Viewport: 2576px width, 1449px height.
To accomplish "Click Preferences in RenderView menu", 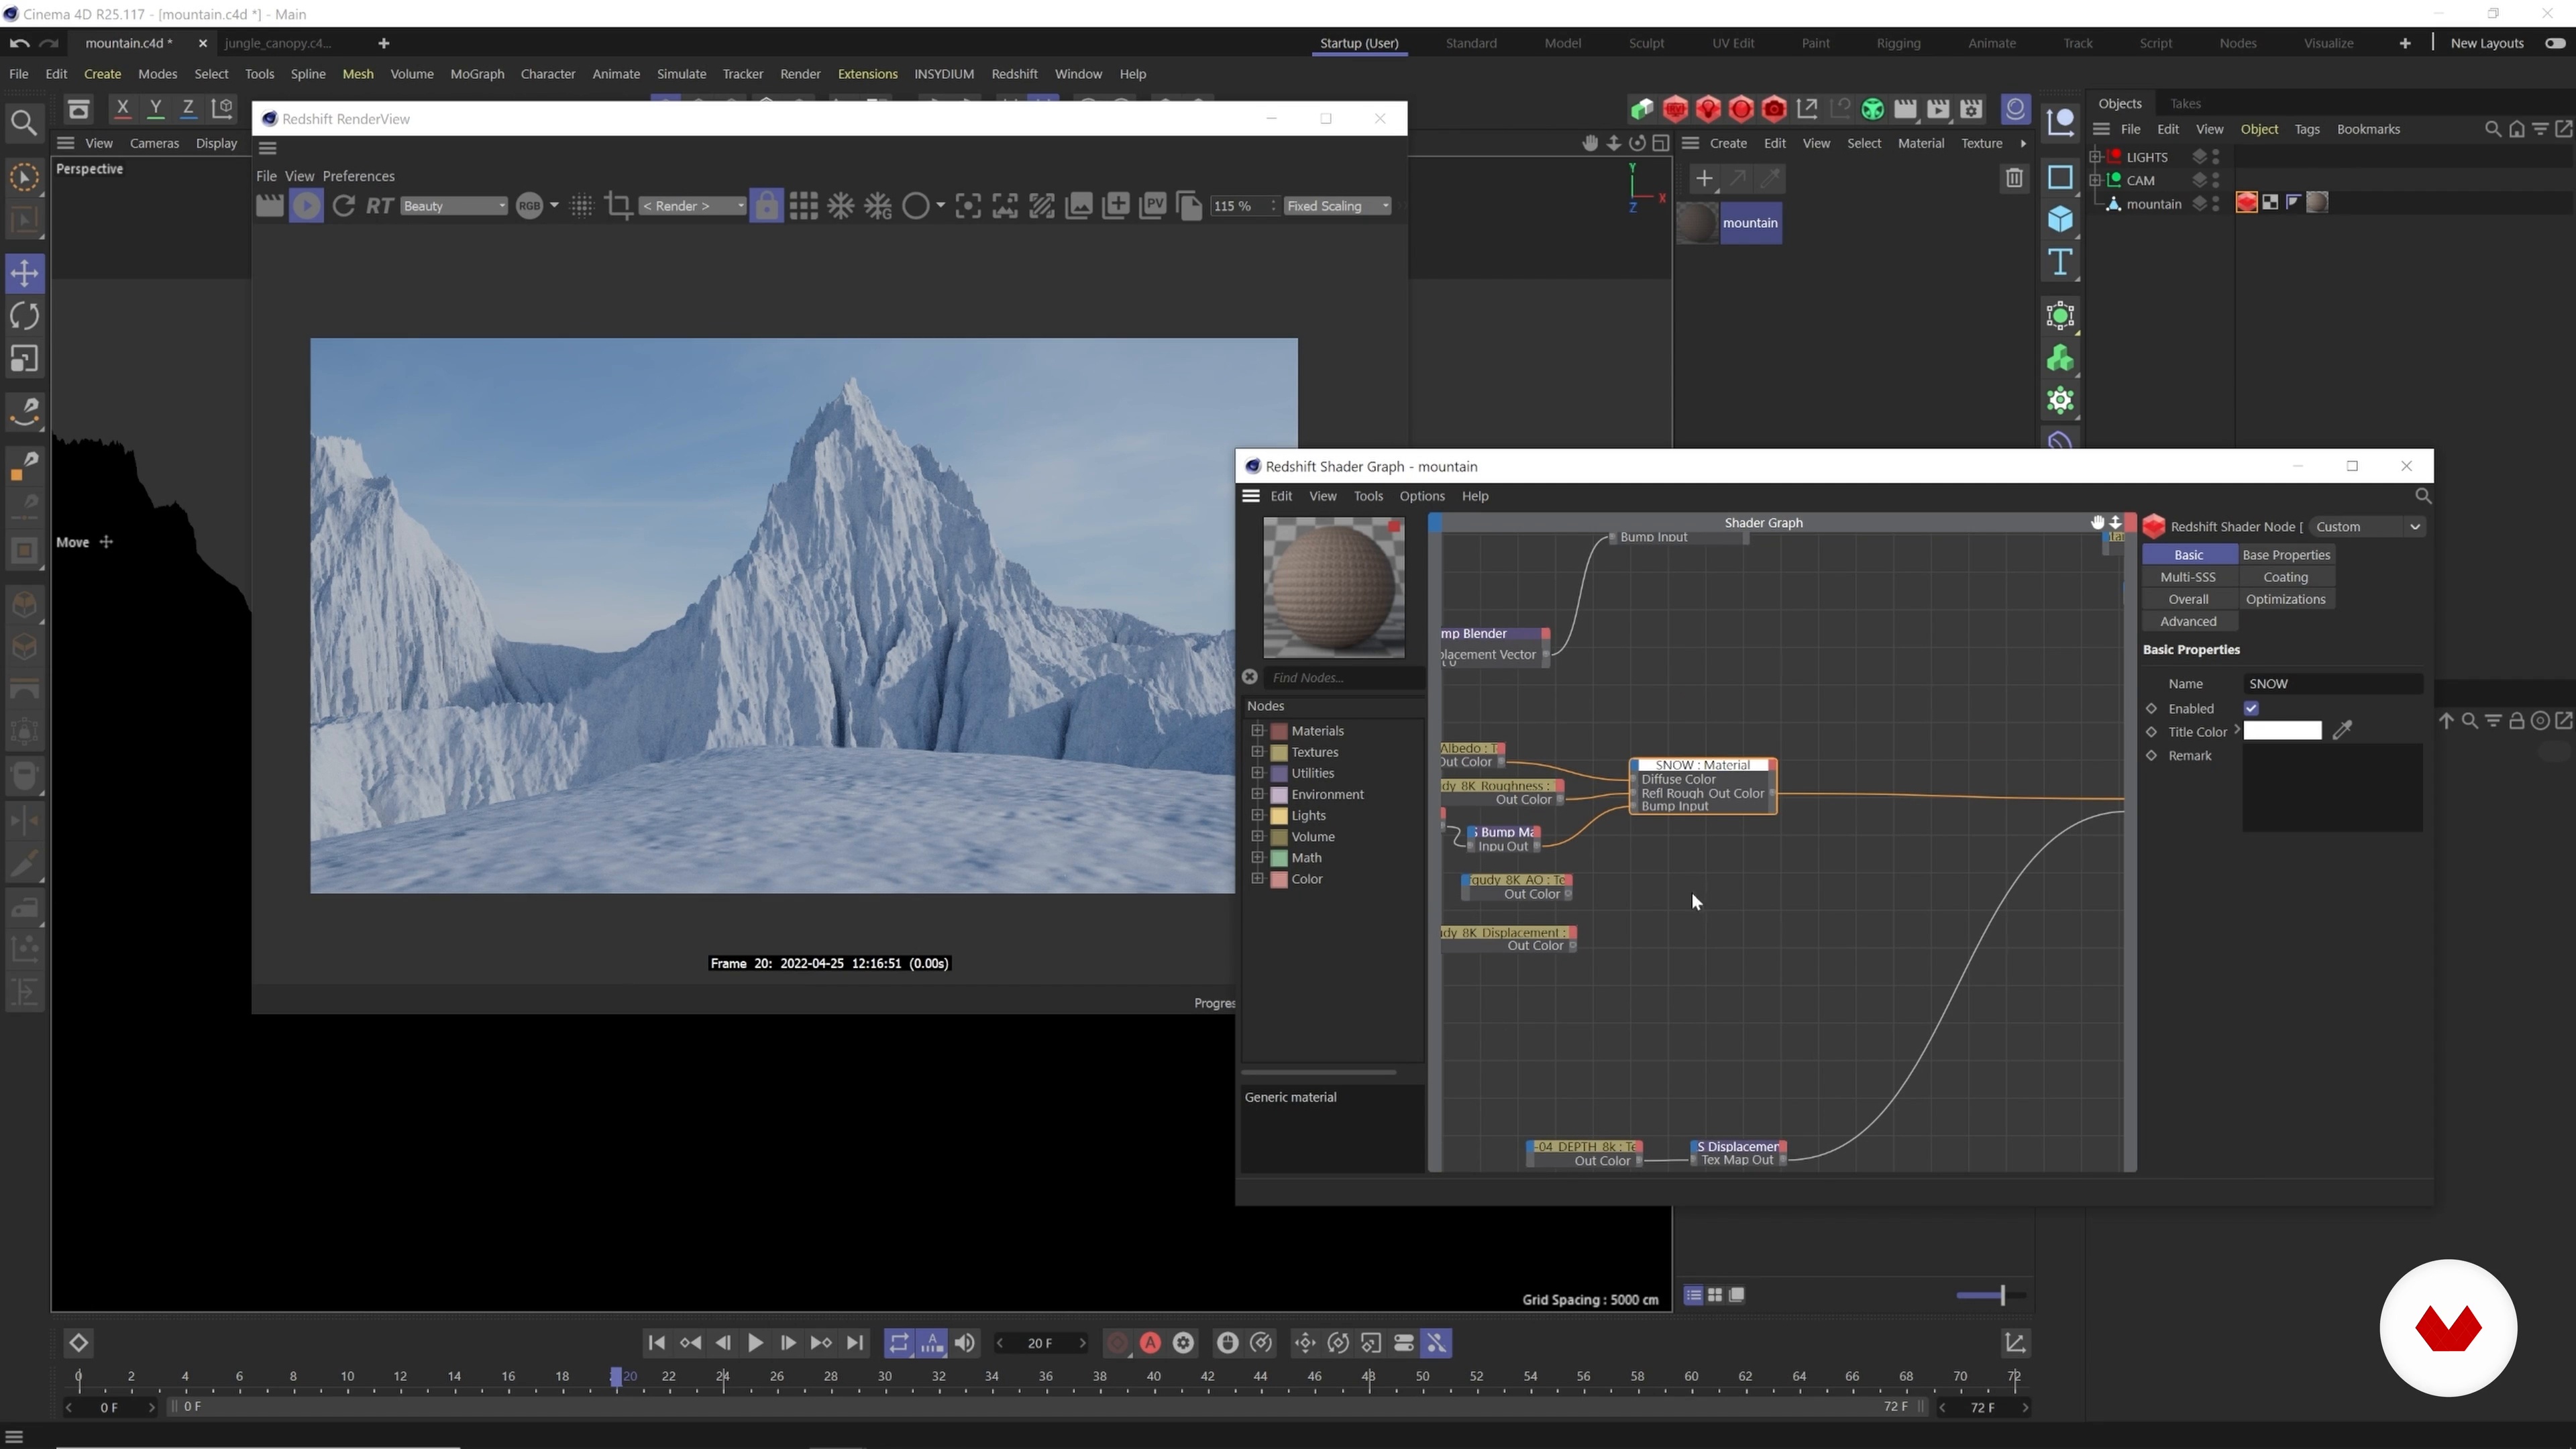I will pyautogui.click(x=358, y=176).
